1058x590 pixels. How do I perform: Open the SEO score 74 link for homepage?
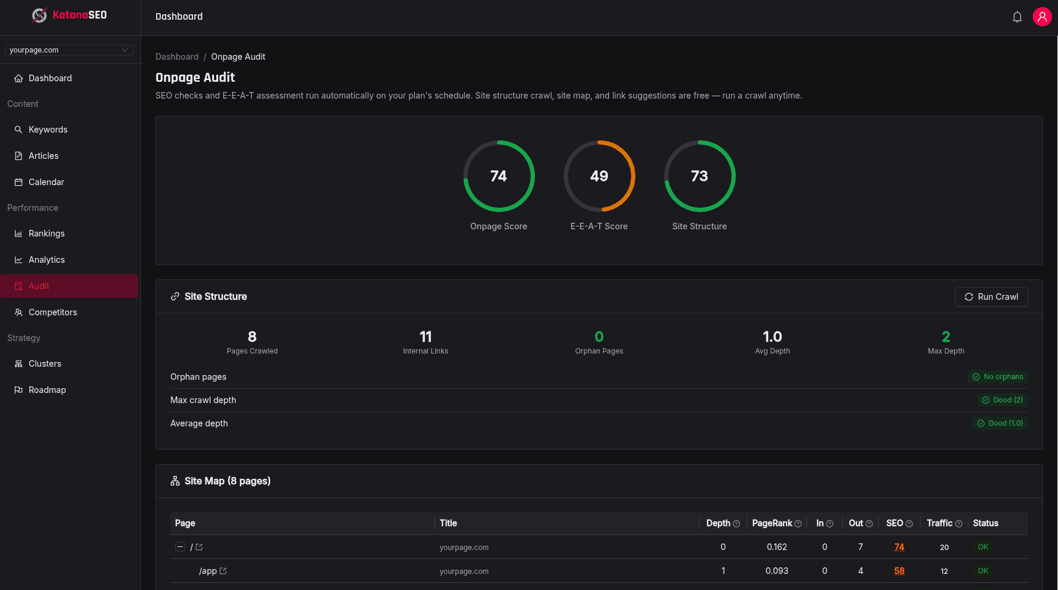click(x=899, y=547)
